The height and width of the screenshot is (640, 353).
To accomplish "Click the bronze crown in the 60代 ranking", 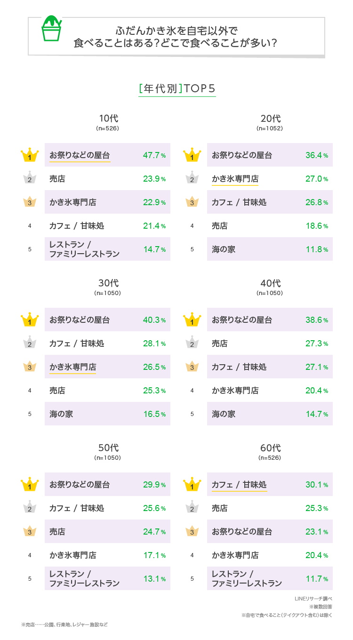I will [x=192, y=532].
